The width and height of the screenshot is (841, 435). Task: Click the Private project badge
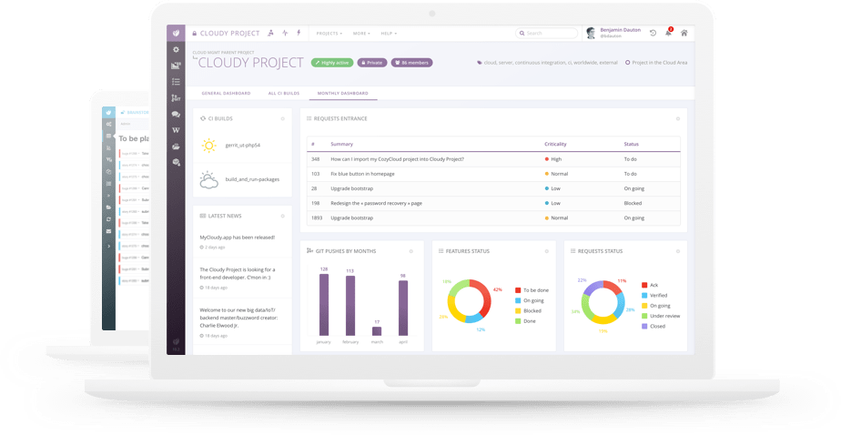click(372, 63)
